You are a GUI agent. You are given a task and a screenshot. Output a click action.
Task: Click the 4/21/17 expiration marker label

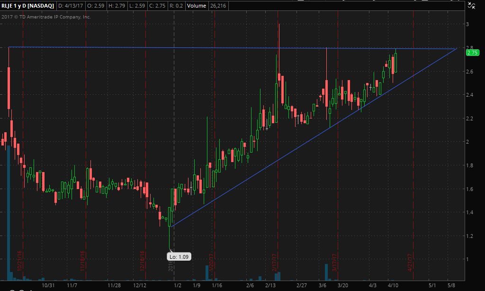pos(410,263)
